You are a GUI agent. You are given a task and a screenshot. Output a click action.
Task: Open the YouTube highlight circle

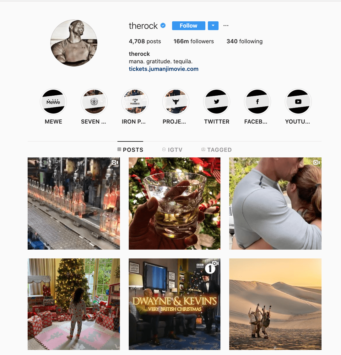tap(298, 102)
